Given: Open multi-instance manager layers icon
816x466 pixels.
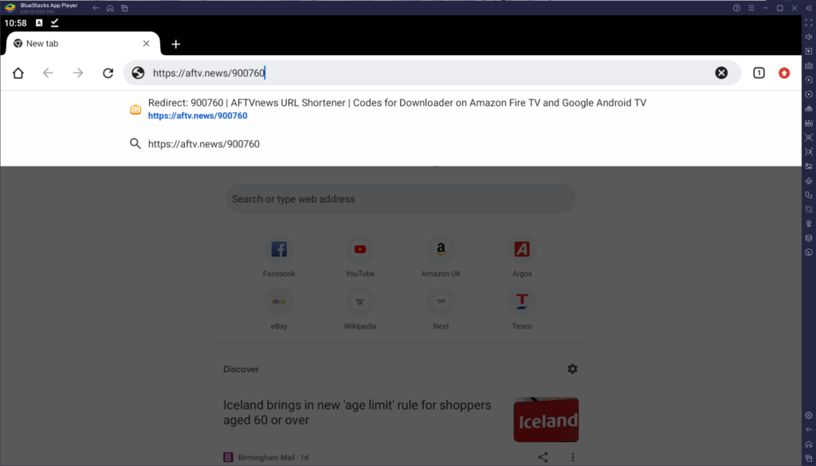Looking at the screenshot, I should pos(809,238).
